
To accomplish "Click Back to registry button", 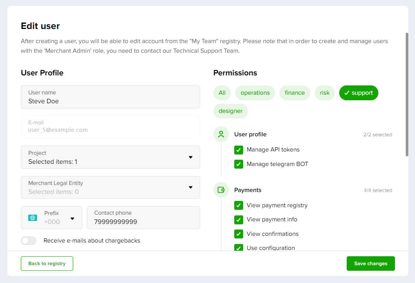I will pos(47,263).
